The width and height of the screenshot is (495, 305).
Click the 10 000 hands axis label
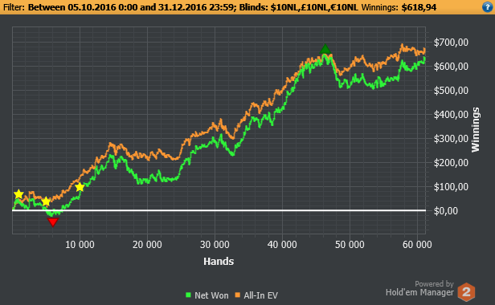80,245
